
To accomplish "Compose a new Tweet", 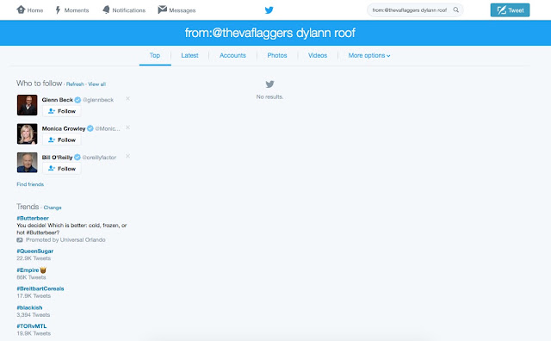I will point(510,10).
